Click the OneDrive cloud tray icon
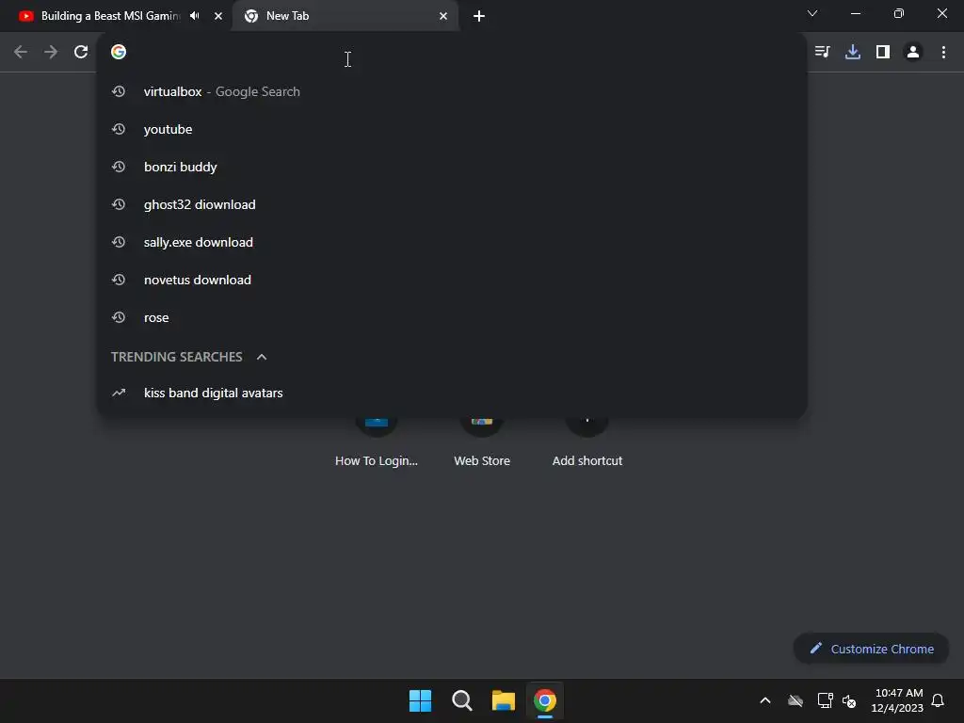This screenshot has width=964, height=723. pos(795,700)
